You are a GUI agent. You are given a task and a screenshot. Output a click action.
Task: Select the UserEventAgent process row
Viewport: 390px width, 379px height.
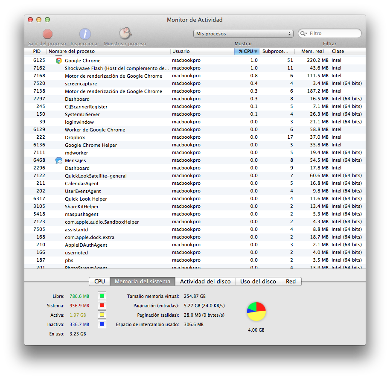tap(195, 191)
